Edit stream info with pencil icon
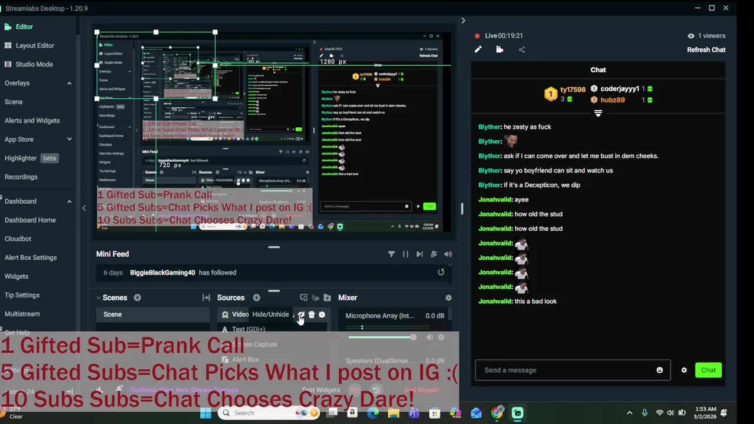Screen dimensions: 754x424 coord(478,50)
